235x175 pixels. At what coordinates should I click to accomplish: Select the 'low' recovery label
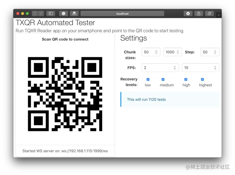(148, 85)
